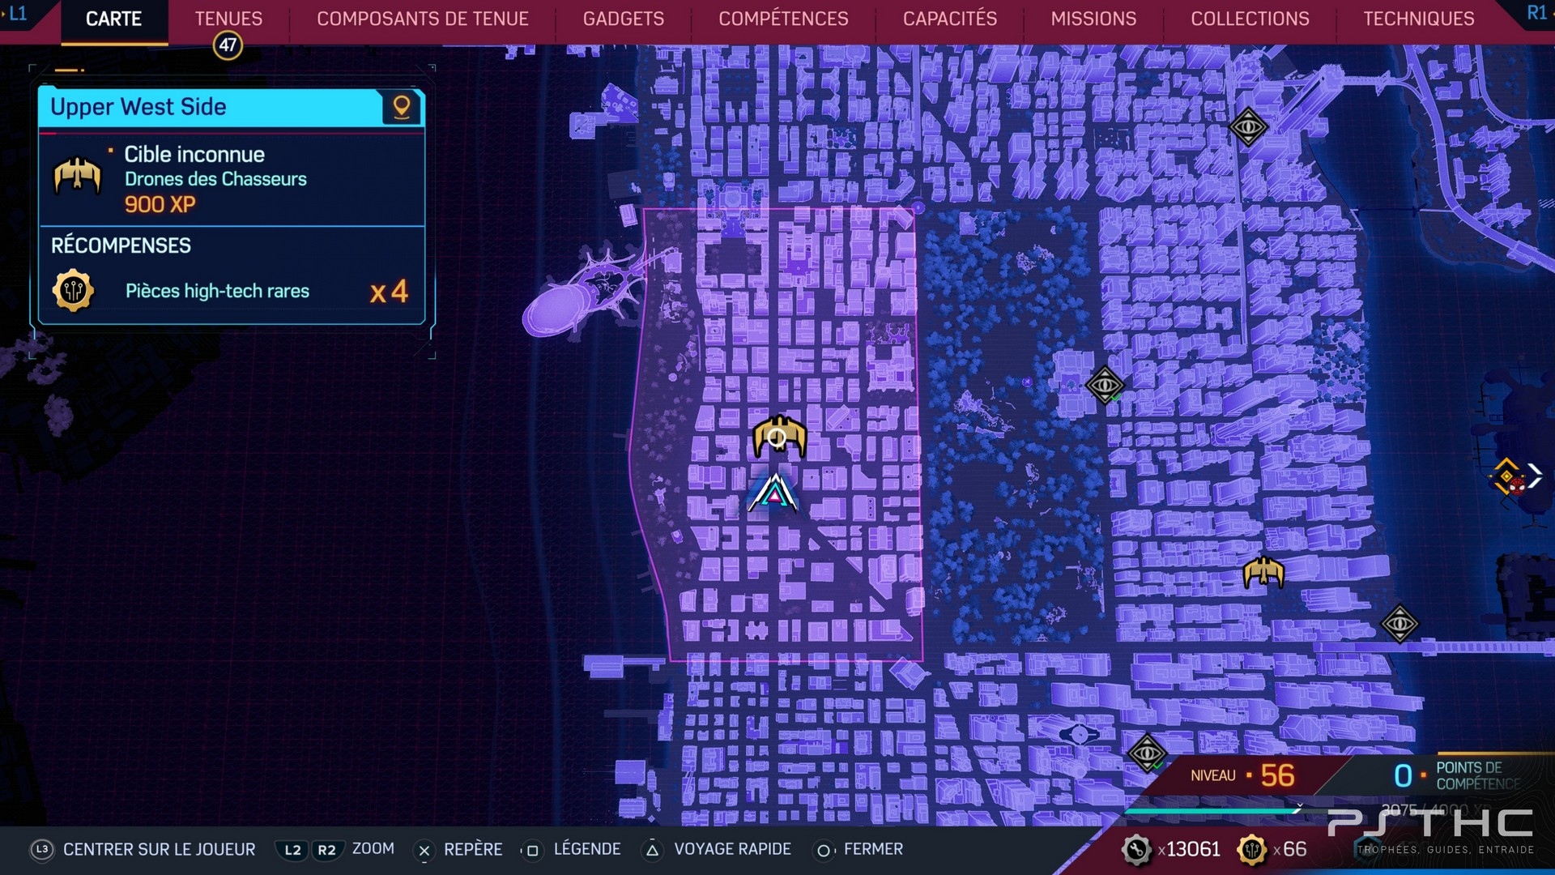Click the 47 badge under TENUES
The width and height of the screenshot is (1555, 875).
pyautogui.click(x=228, y=45)
